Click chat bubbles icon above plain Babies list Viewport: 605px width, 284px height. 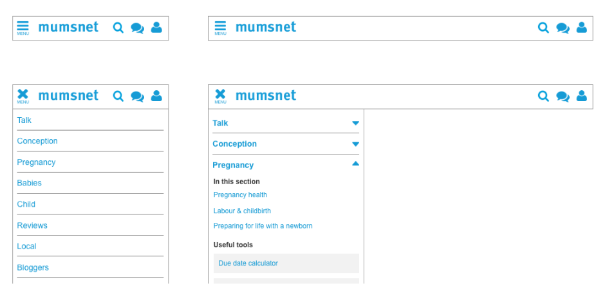[137, 97]
